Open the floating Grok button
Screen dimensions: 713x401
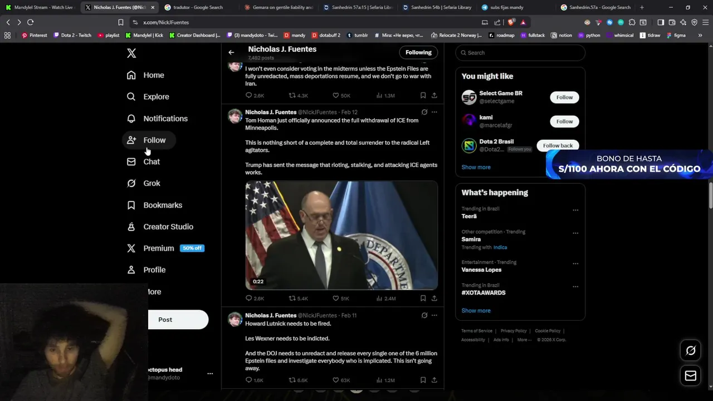click(x=691, y=350)
